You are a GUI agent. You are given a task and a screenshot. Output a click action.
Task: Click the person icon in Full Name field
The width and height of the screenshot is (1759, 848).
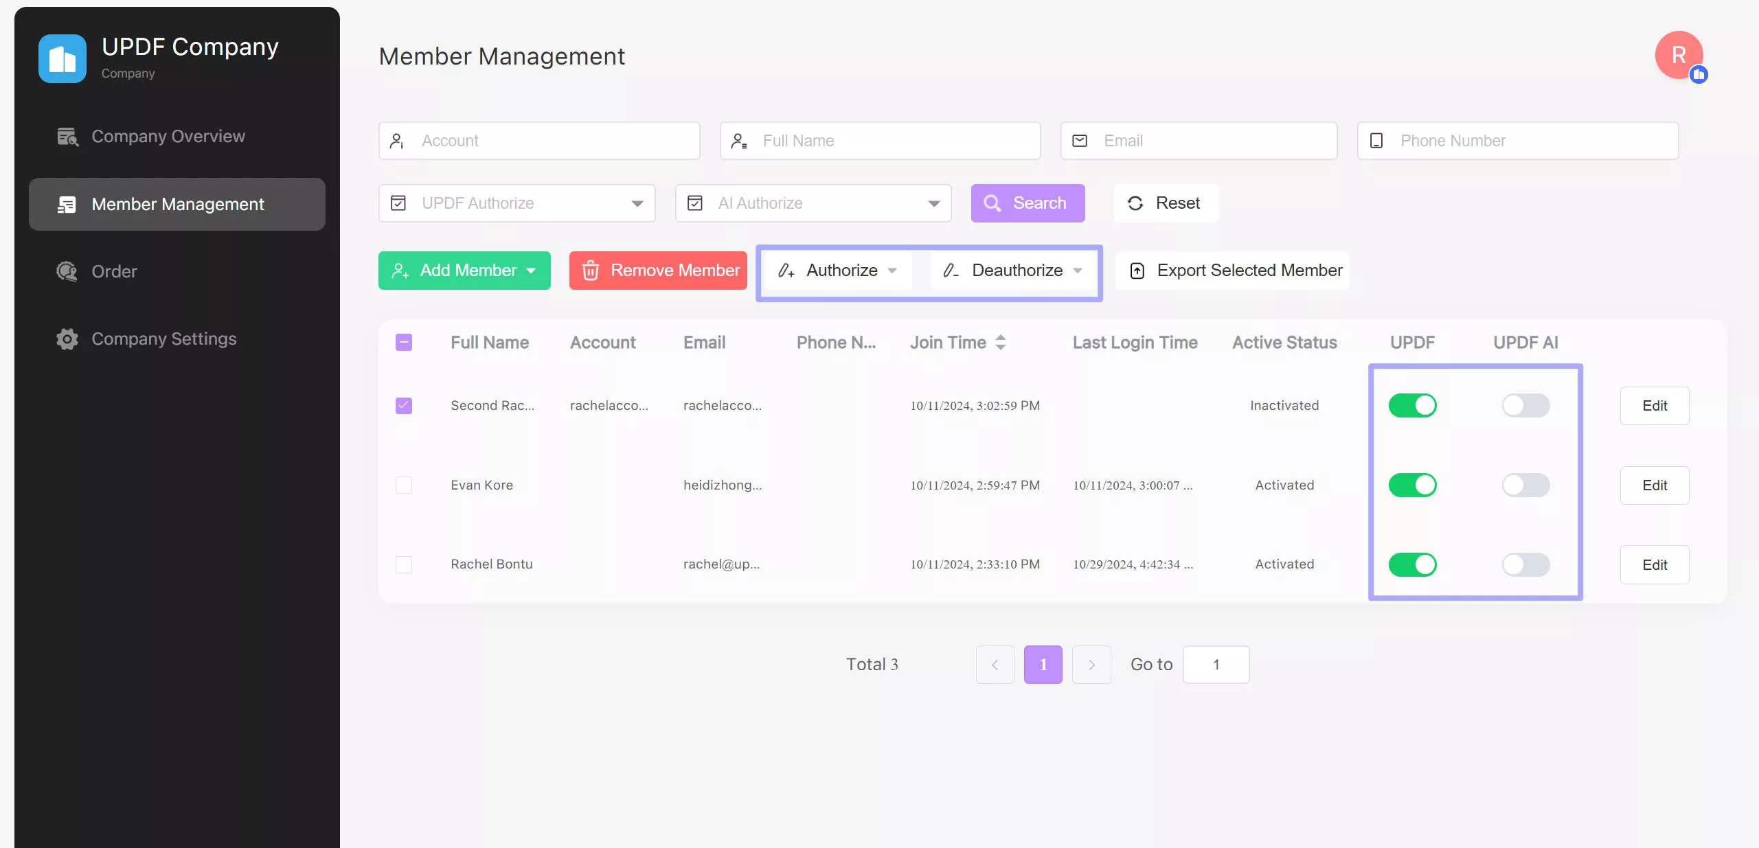click(738, 141)
